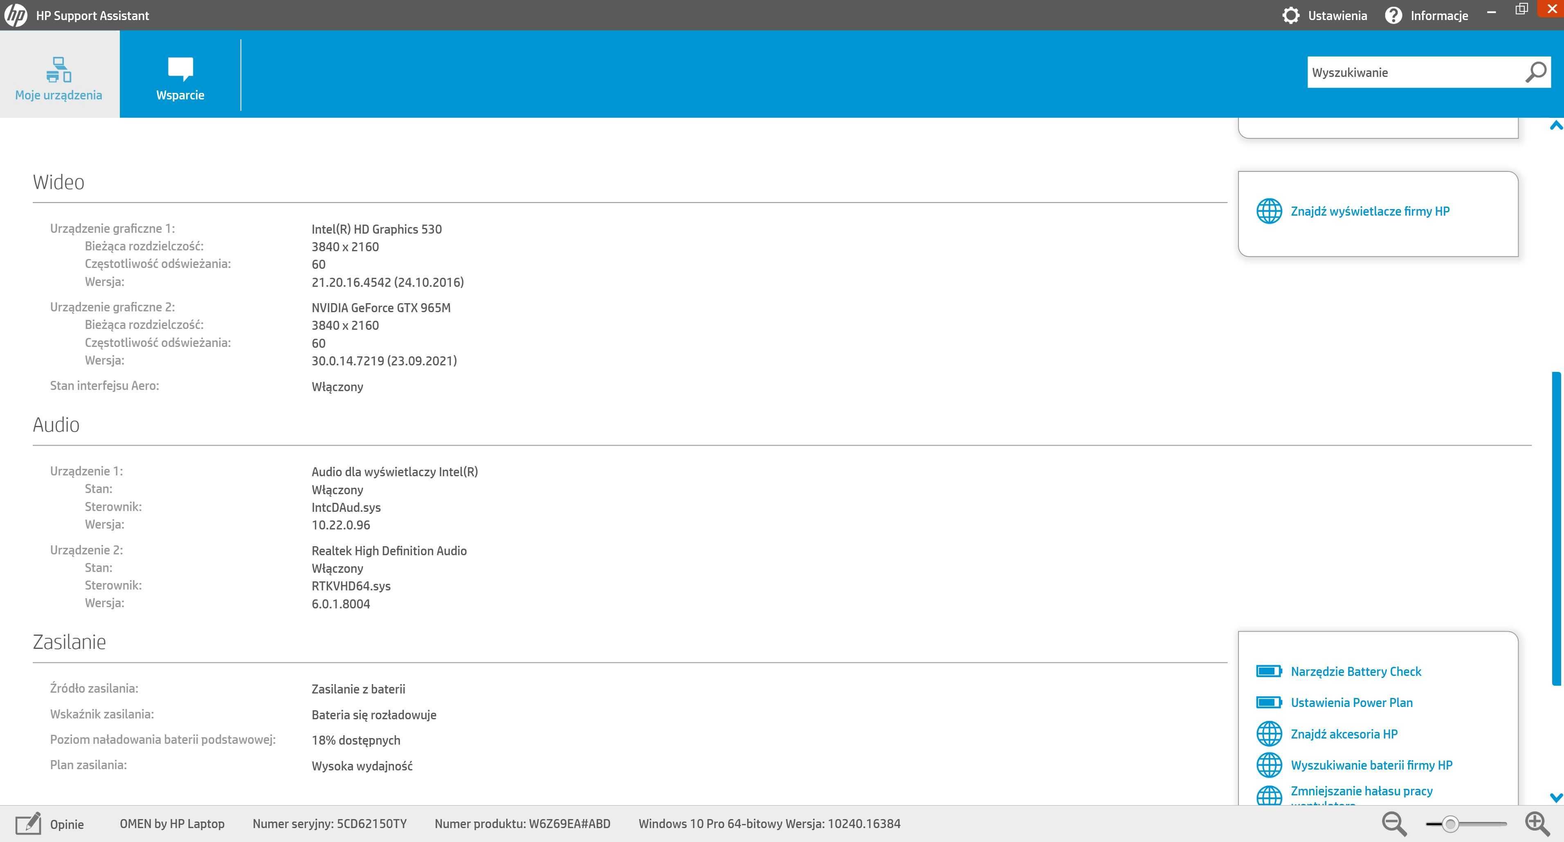
Task: Click globe icon beside Zmniejszanie hałasu
Action: tap(1269, 795)
